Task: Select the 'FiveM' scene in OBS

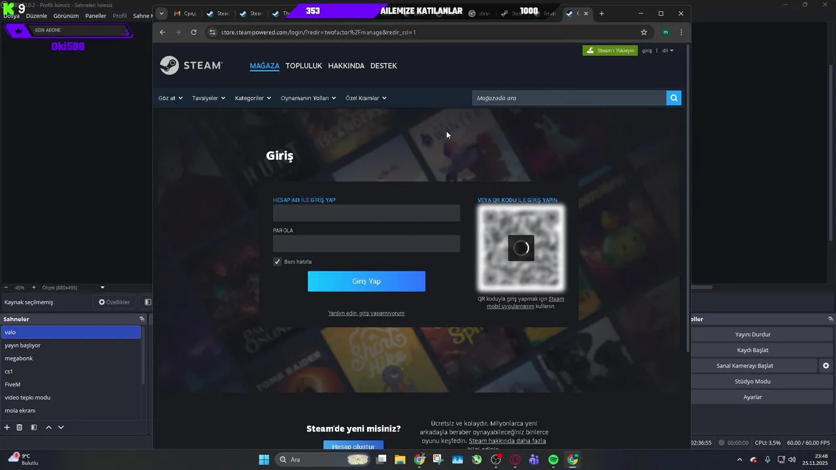Action: click(x=71, y=384)
